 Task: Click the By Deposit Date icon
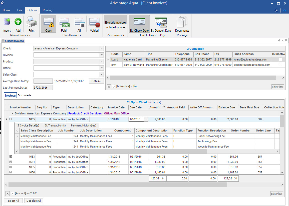point(161,24)
